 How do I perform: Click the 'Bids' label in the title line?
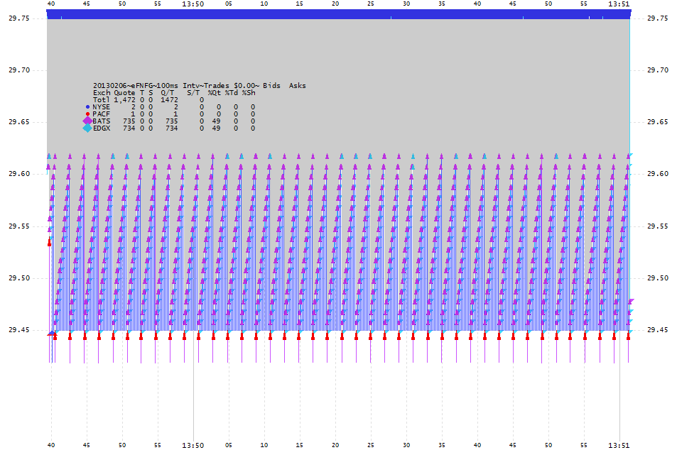pos(271,86)
